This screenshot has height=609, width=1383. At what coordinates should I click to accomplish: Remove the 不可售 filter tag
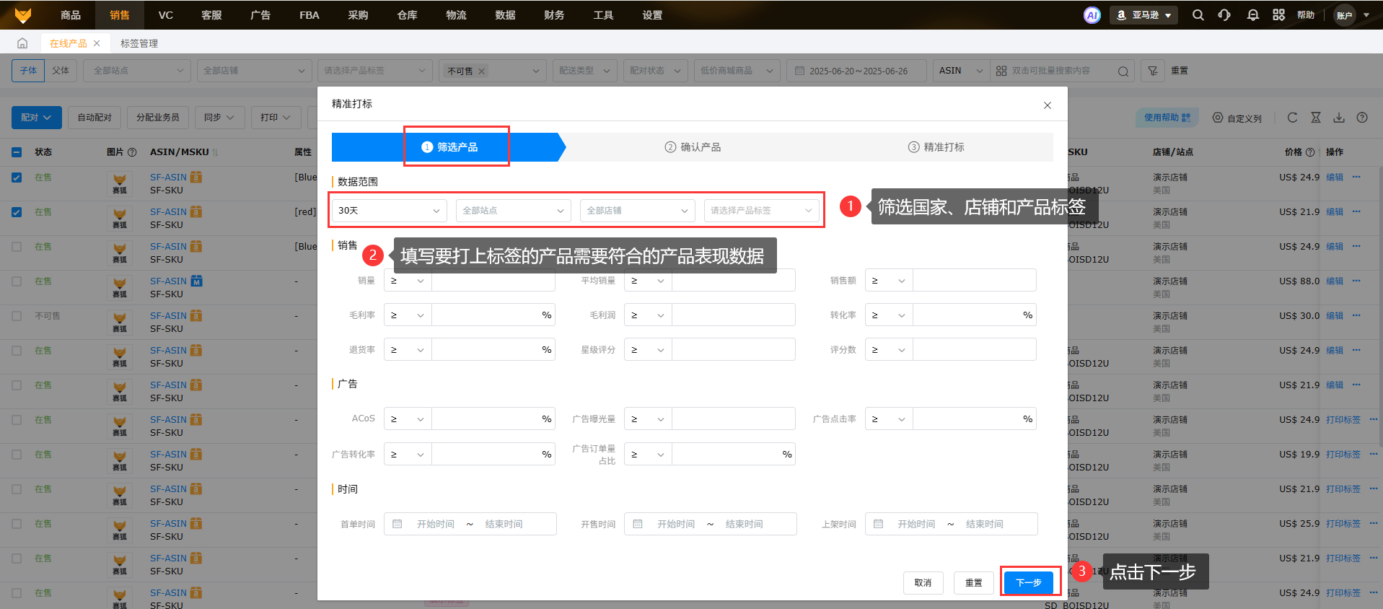click(x=482, y=71)
